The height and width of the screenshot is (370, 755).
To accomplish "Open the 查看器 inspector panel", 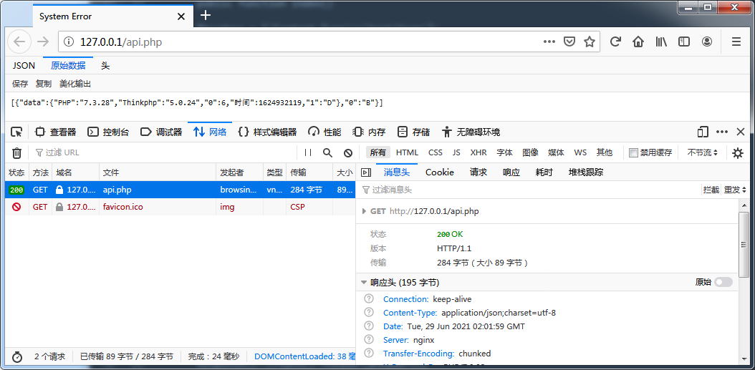I will (55, 132).
